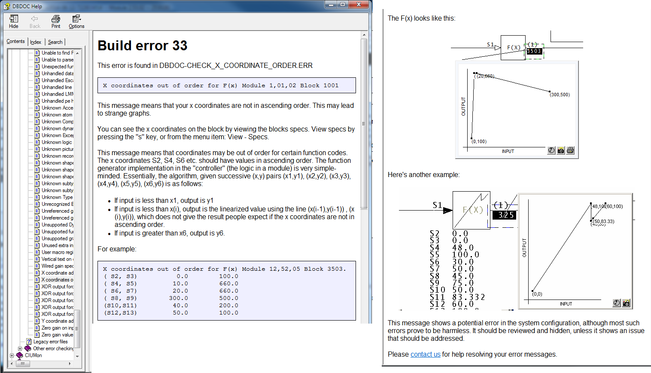
Task: Click tree scrollbar down arrow
Action: (77, 356)
